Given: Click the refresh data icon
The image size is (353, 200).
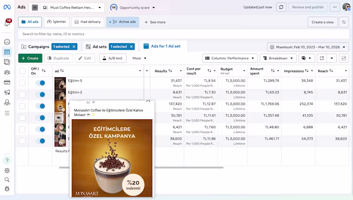Looking at the screenshot, I should tap(281, 7).
